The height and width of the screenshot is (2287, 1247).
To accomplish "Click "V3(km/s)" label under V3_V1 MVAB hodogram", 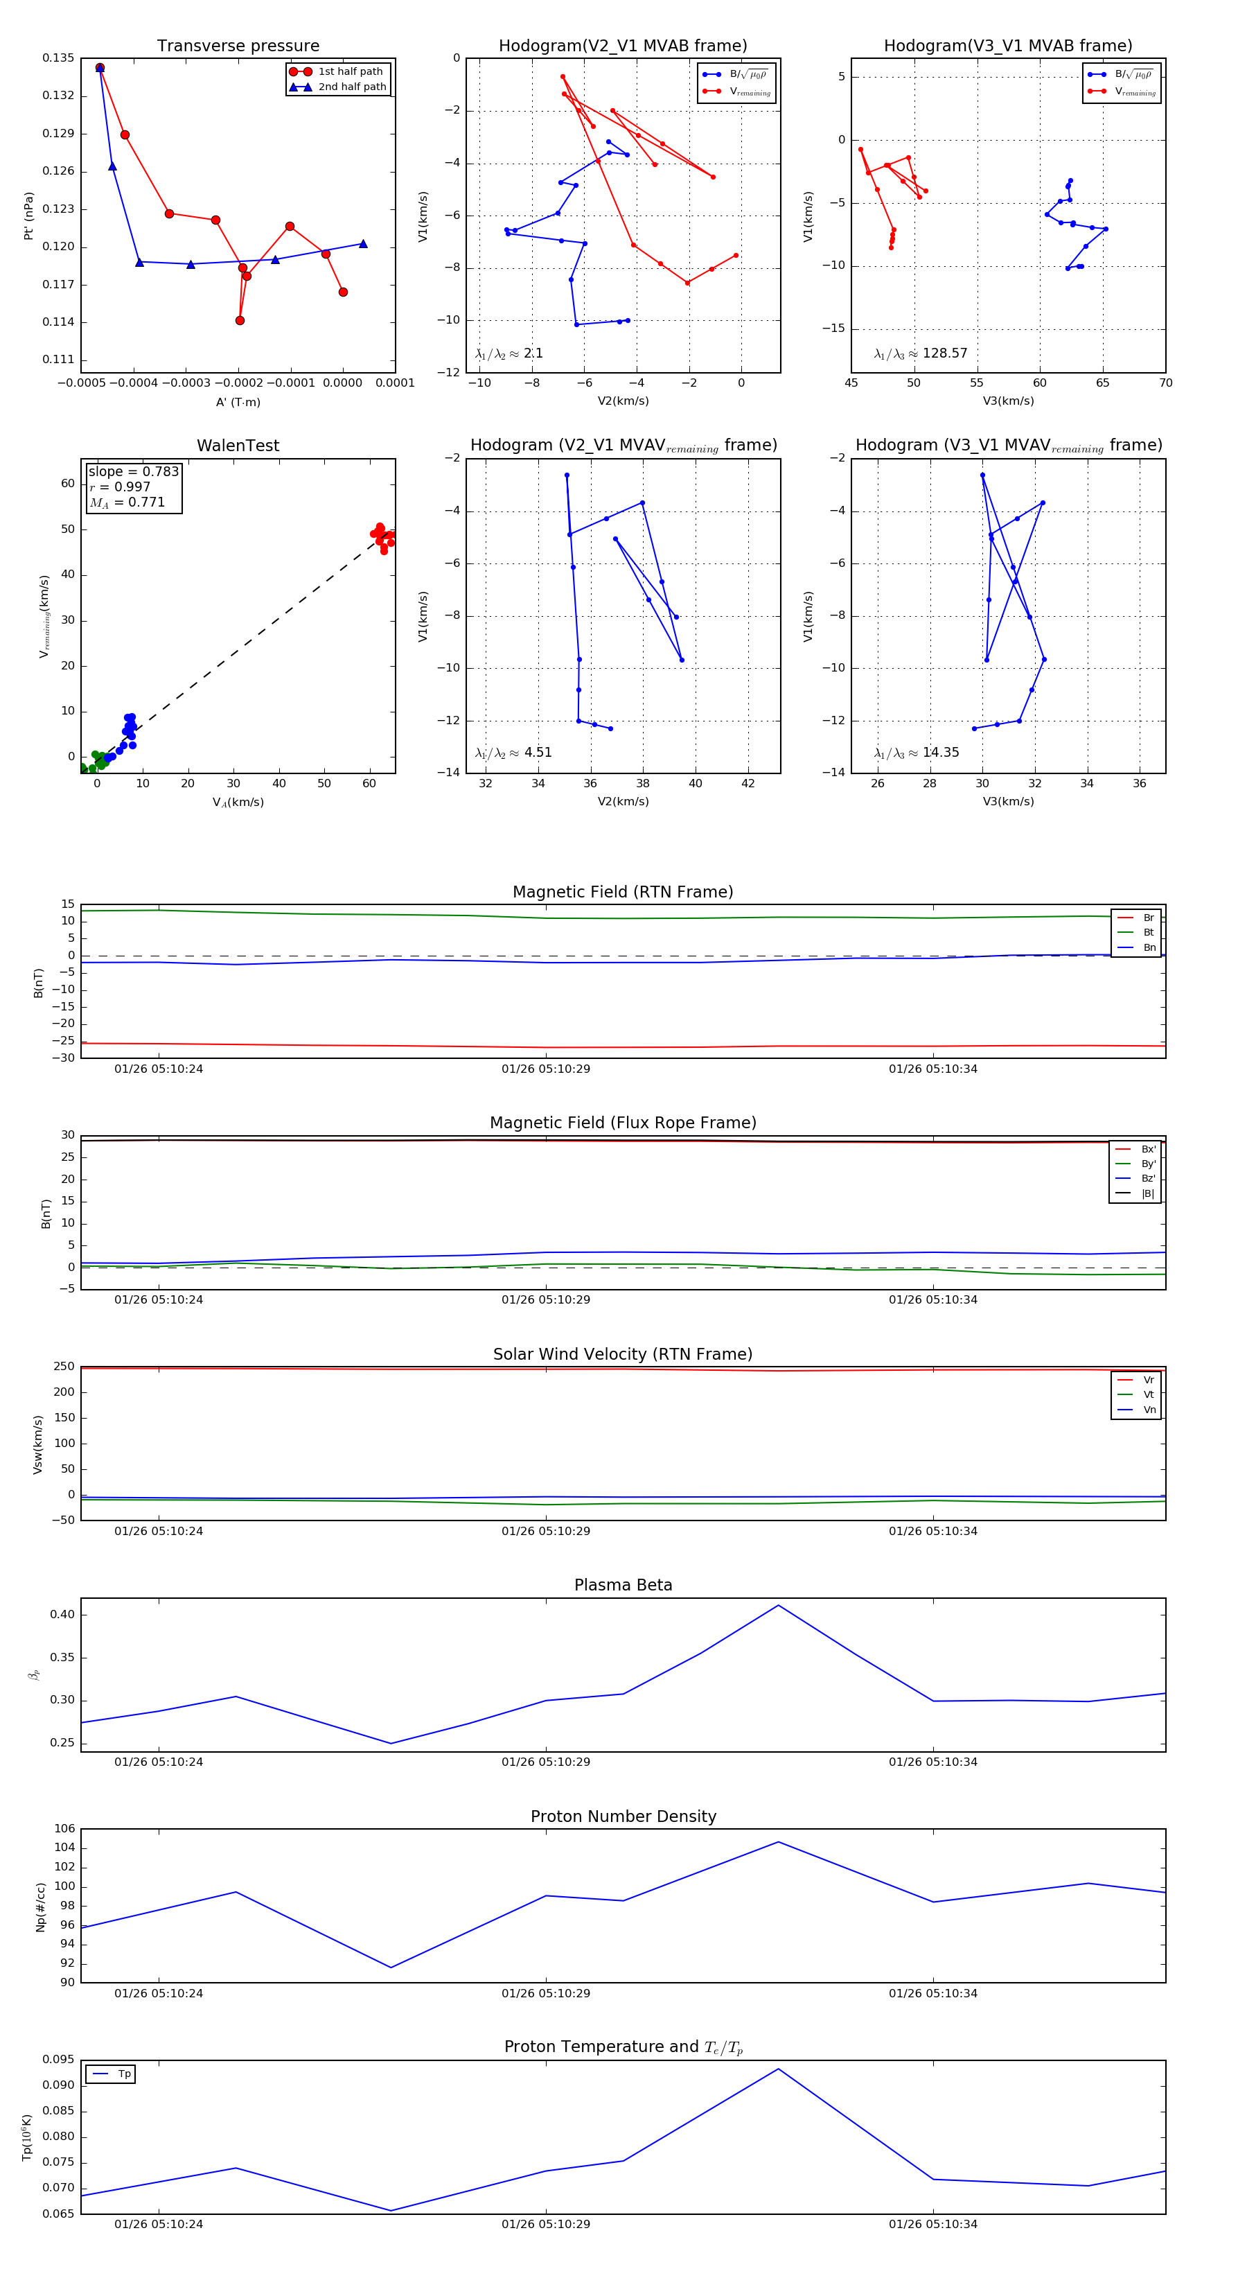I will [1008, 401].
